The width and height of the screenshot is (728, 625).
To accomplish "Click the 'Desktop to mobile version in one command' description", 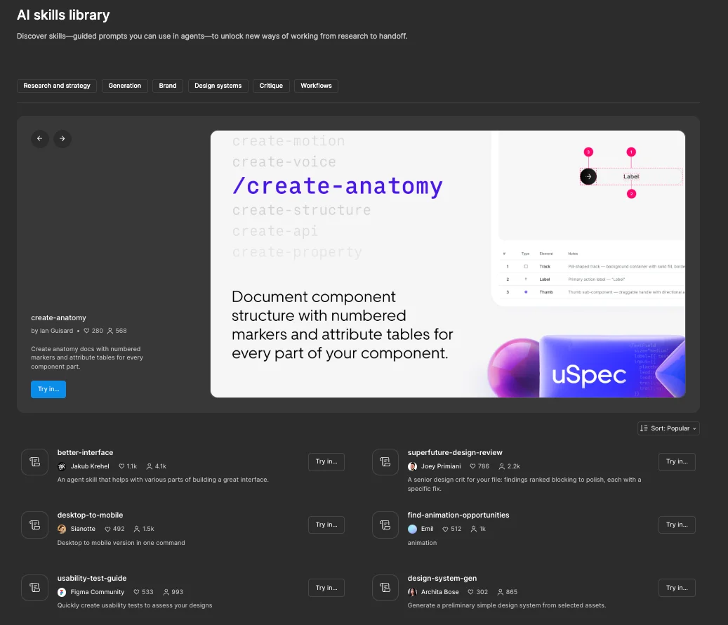I will 121,543.
